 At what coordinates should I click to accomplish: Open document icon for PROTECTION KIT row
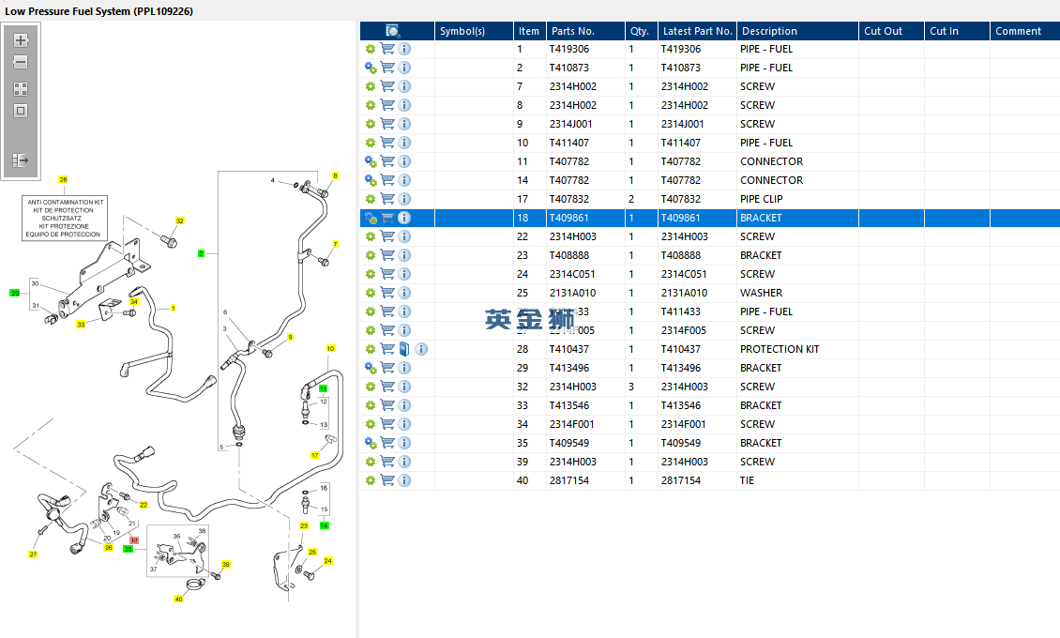click(404, 349)
